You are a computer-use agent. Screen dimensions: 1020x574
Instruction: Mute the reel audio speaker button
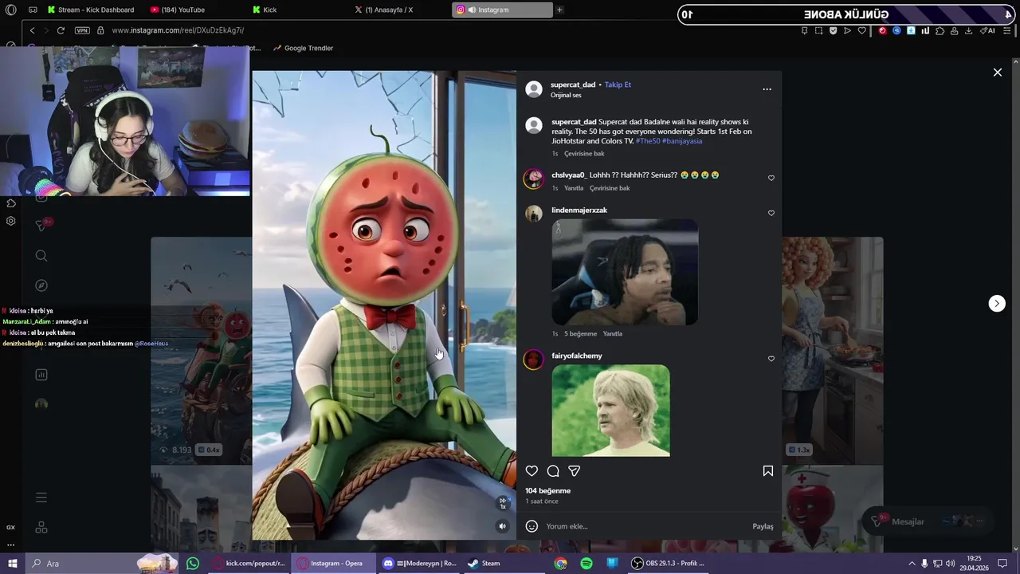pos(502,526)
